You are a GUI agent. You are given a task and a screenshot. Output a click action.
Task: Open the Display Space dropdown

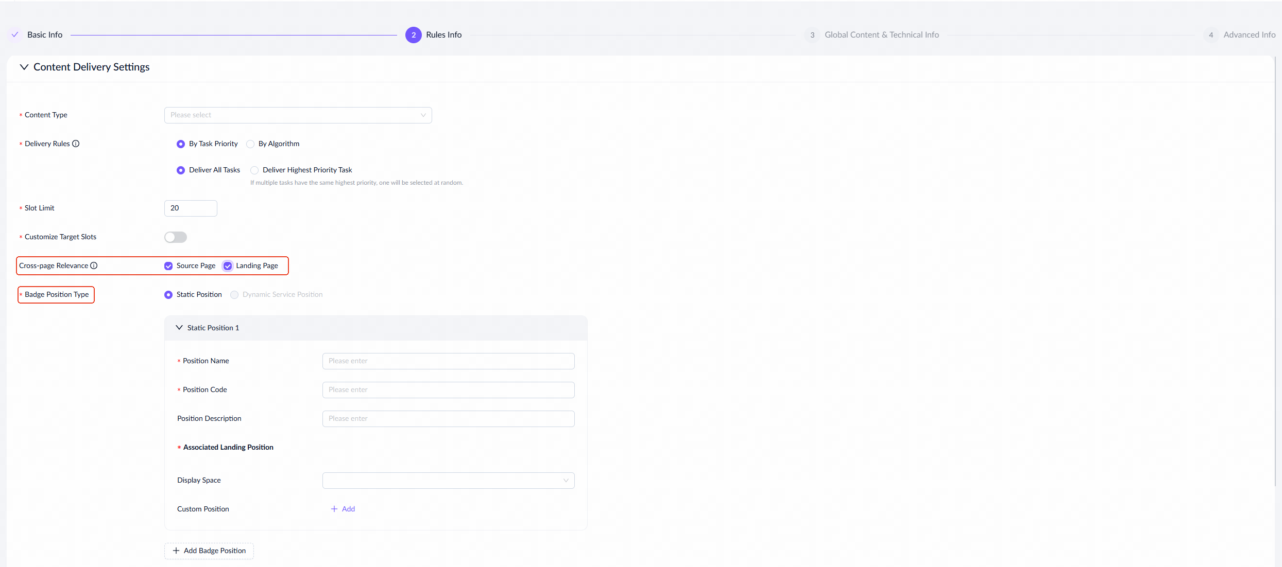pyautogui.click(x=448, y=481)
